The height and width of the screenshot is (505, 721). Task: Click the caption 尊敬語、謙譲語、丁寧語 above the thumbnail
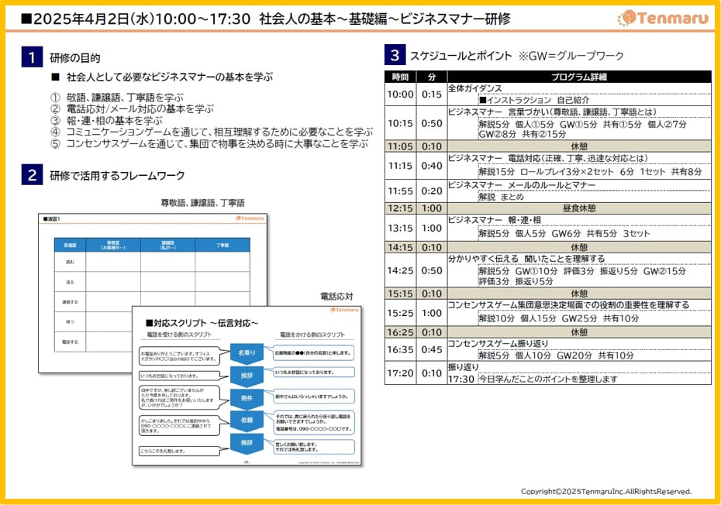[x=203, y=203]
